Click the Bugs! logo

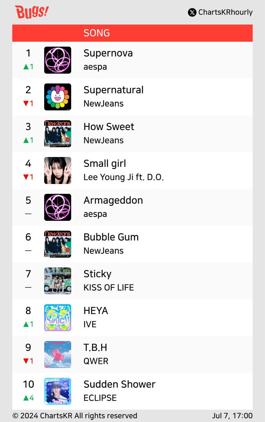coord(32,12)
